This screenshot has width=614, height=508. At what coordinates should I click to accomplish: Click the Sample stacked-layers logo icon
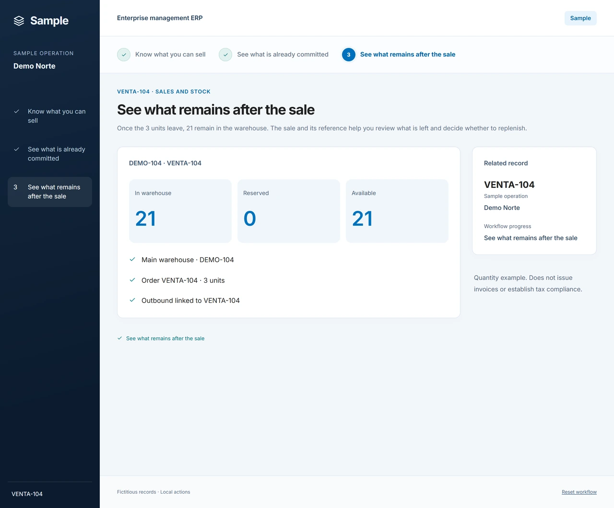(x=19, y=21)
